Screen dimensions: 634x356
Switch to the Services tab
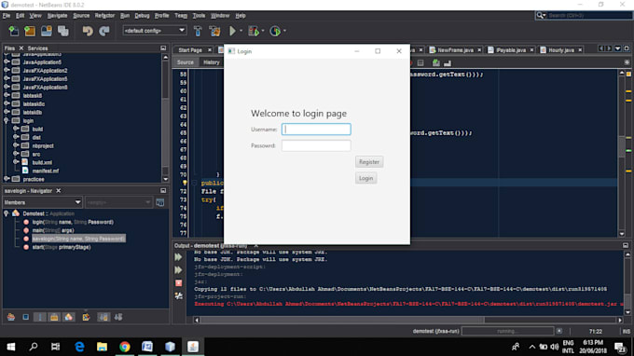[x=37, y=48]
